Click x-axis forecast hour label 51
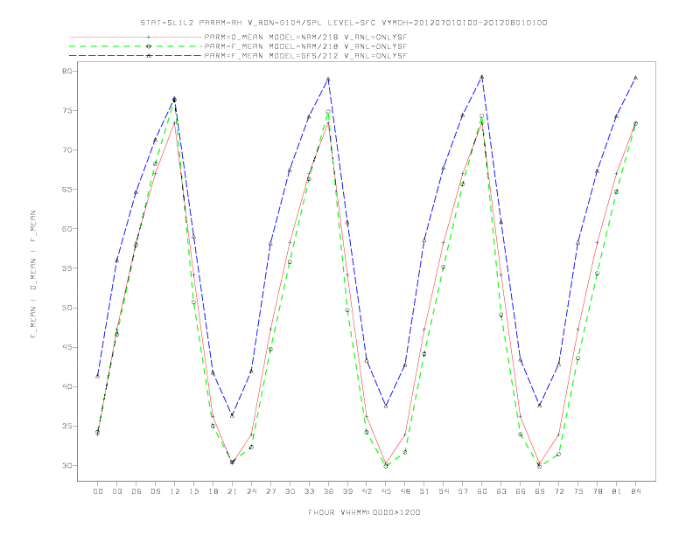 coord(424,491)
